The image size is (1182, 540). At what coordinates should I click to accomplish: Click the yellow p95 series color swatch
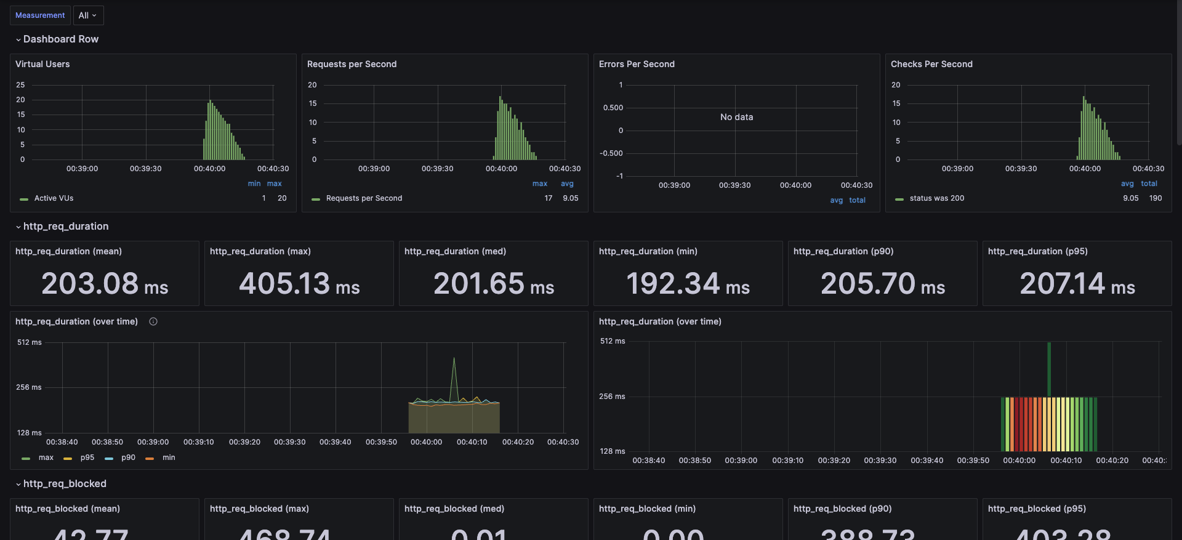click(x=68, y=458)
